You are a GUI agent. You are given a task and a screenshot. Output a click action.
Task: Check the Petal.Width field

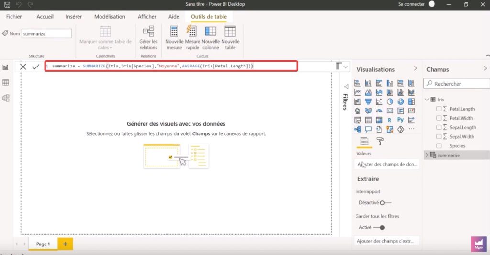(439, 118)
